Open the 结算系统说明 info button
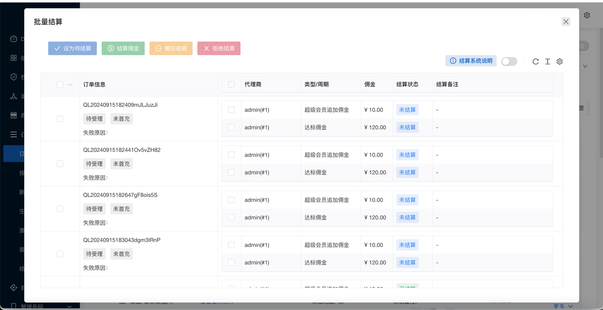This screenshot has height=310, width=603. tap(471, 61)
